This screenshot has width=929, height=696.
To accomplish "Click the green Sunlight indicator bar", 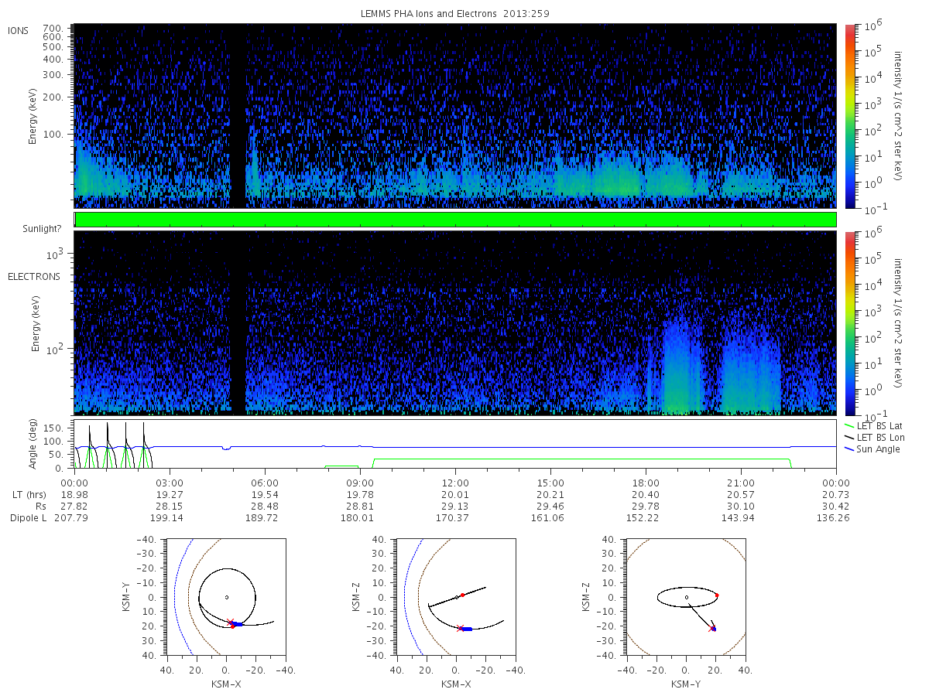I will pos(455,220).
